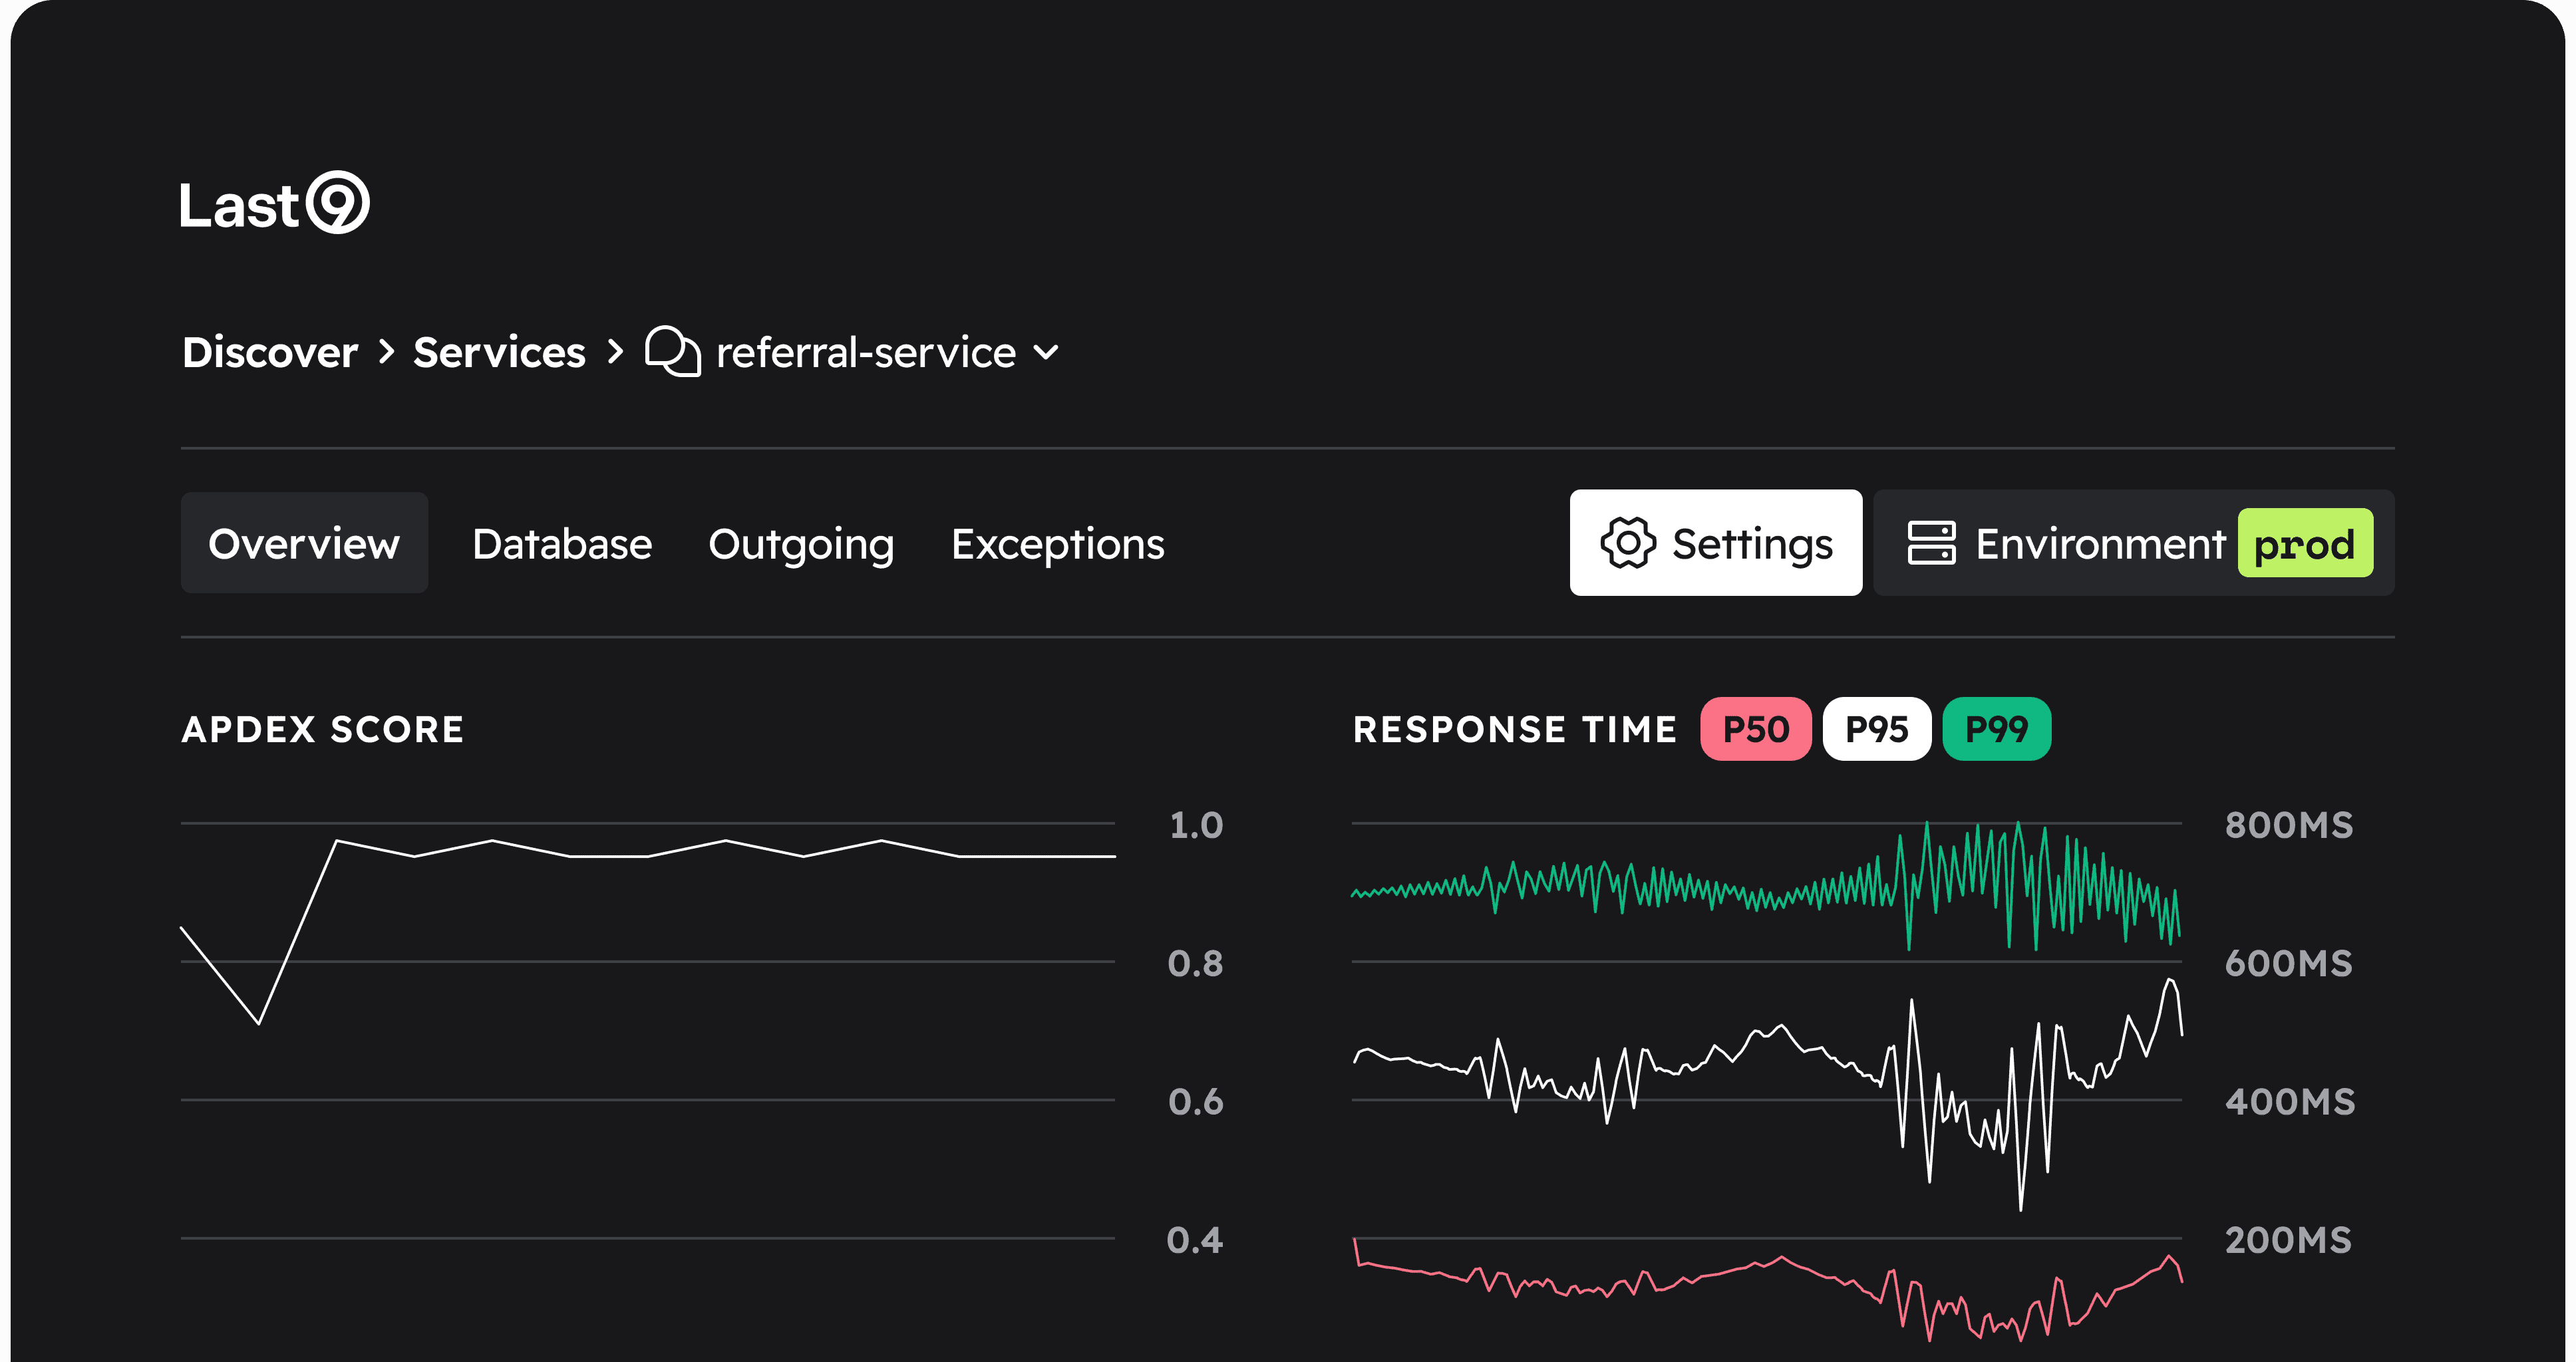Screen dimensions: 2576x1362
Task: Click the gear icon in Settings
Action: [1628, 543]
